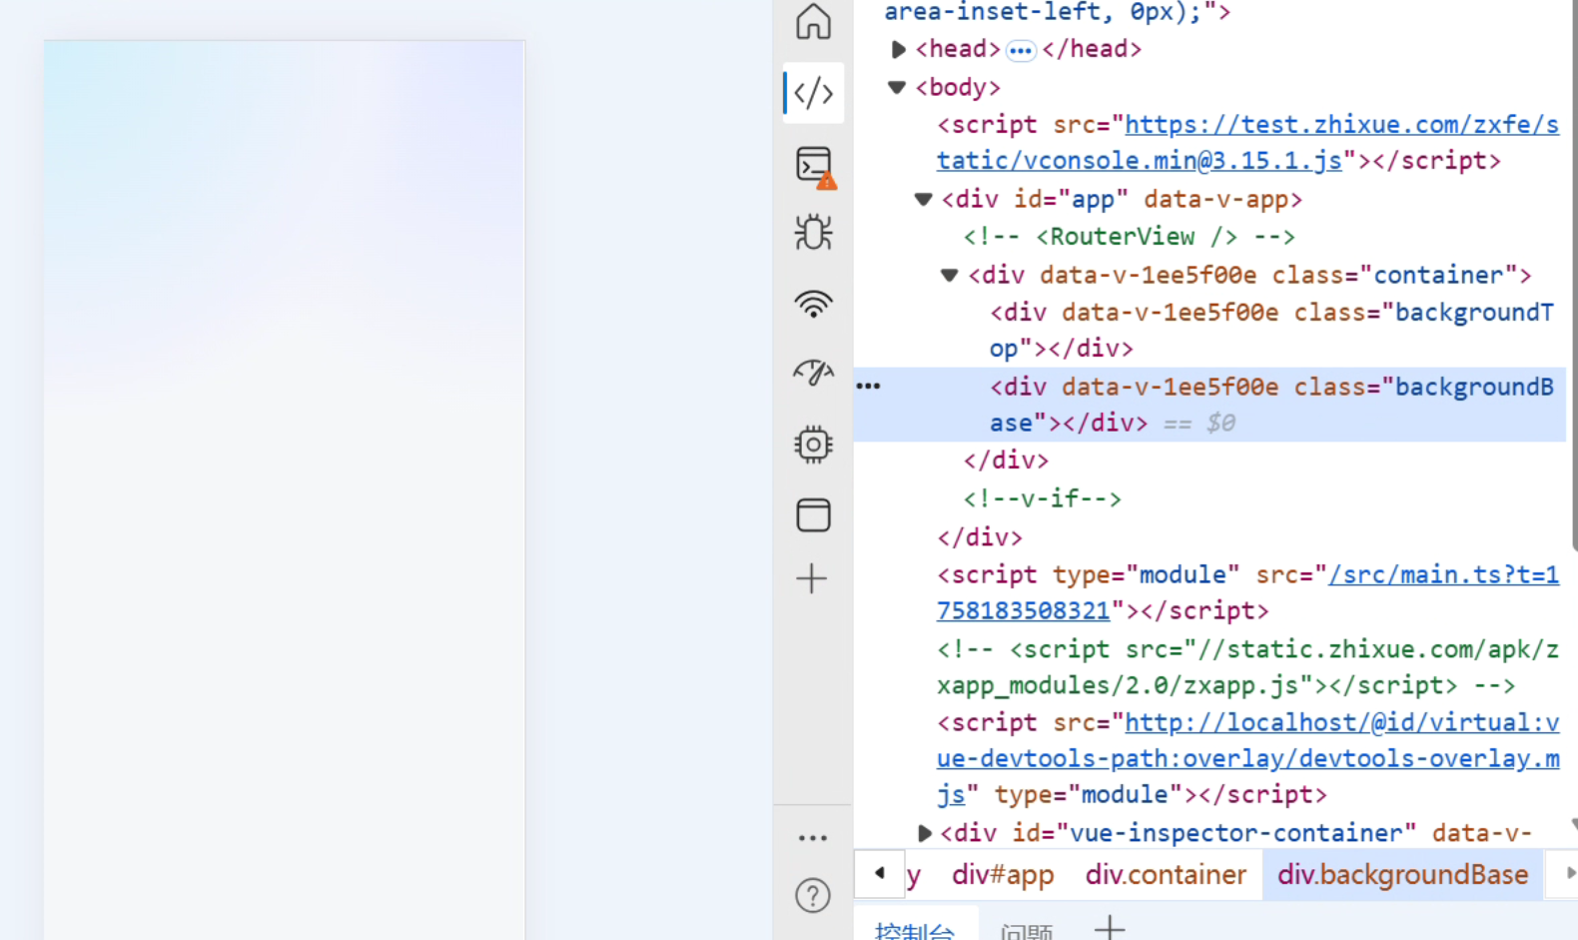The height and width of the screenshot is (940, 1578).
Task: Open the Console panel icon
Action: pyautogui.click(x=815, y=167)
